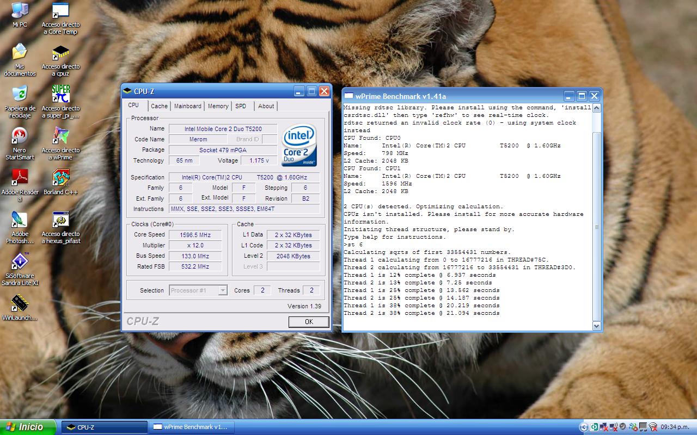Click the plain disconnected network tray icon
This screenshot has height=435, width=697.
click(603, 427)
